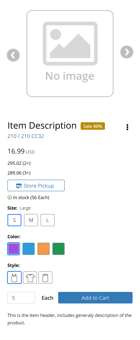Pick the orange color swatch

(x=43, y=249)
